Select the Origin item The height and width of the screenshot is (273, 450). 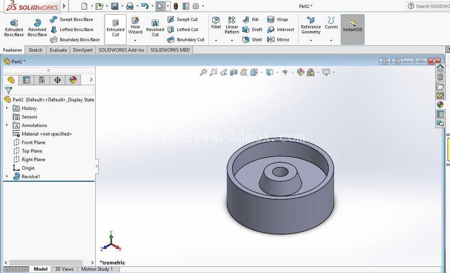pos(24,168)
